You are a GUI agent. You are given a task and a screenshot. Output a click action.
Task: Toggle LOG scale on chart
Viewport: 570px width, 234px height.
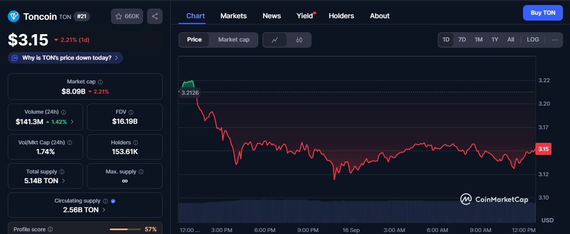pyautogui.click(x=533, y=40)
